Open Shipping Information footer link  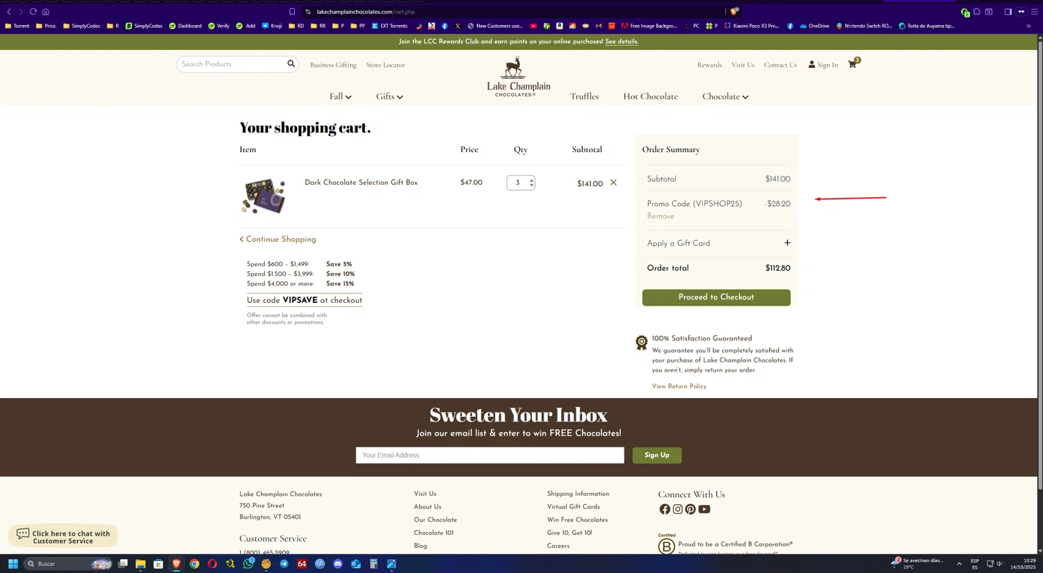pyautogui.click(x=578, y=494)
